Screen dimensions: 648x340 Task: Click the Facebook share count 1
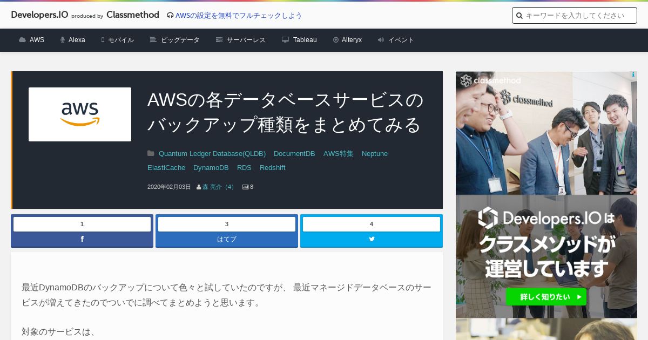tap(82, 224)
